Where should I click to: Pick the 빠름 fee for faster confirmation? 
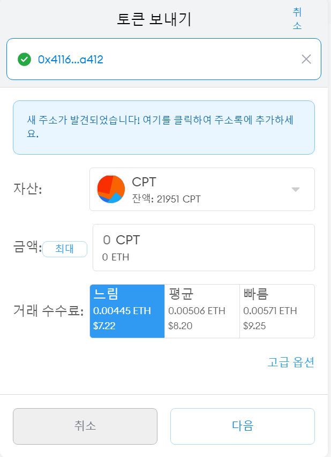(x=276, y=310)
